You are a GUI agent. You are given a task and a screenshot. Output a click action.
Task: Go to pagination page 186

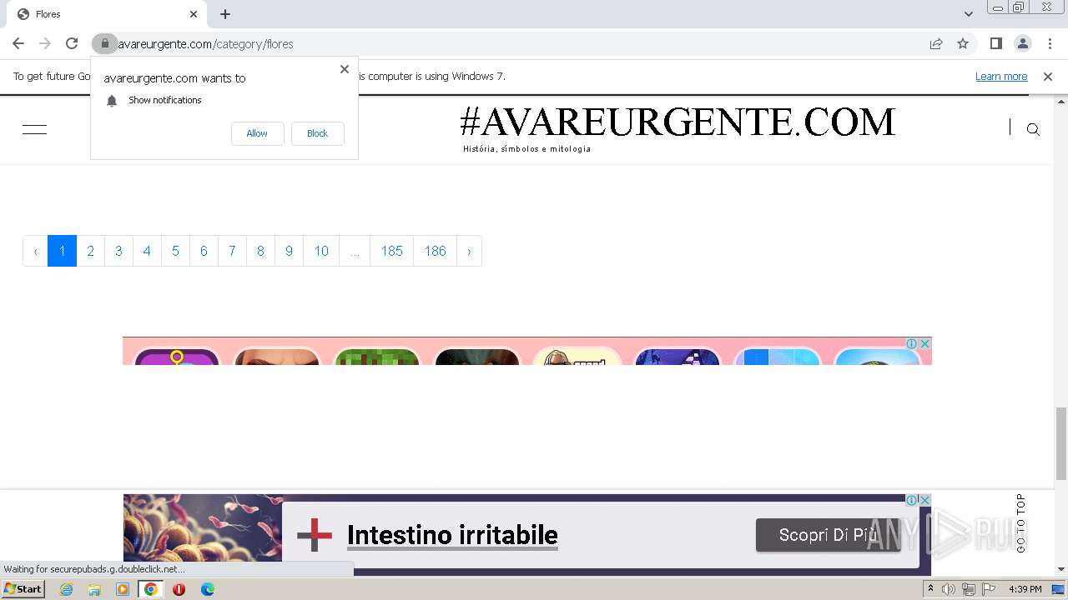(435, 251)
